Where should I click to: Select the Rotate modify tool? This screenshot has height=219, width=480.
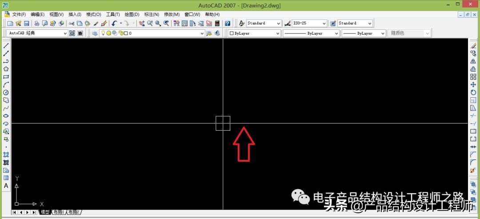point(473,92)
